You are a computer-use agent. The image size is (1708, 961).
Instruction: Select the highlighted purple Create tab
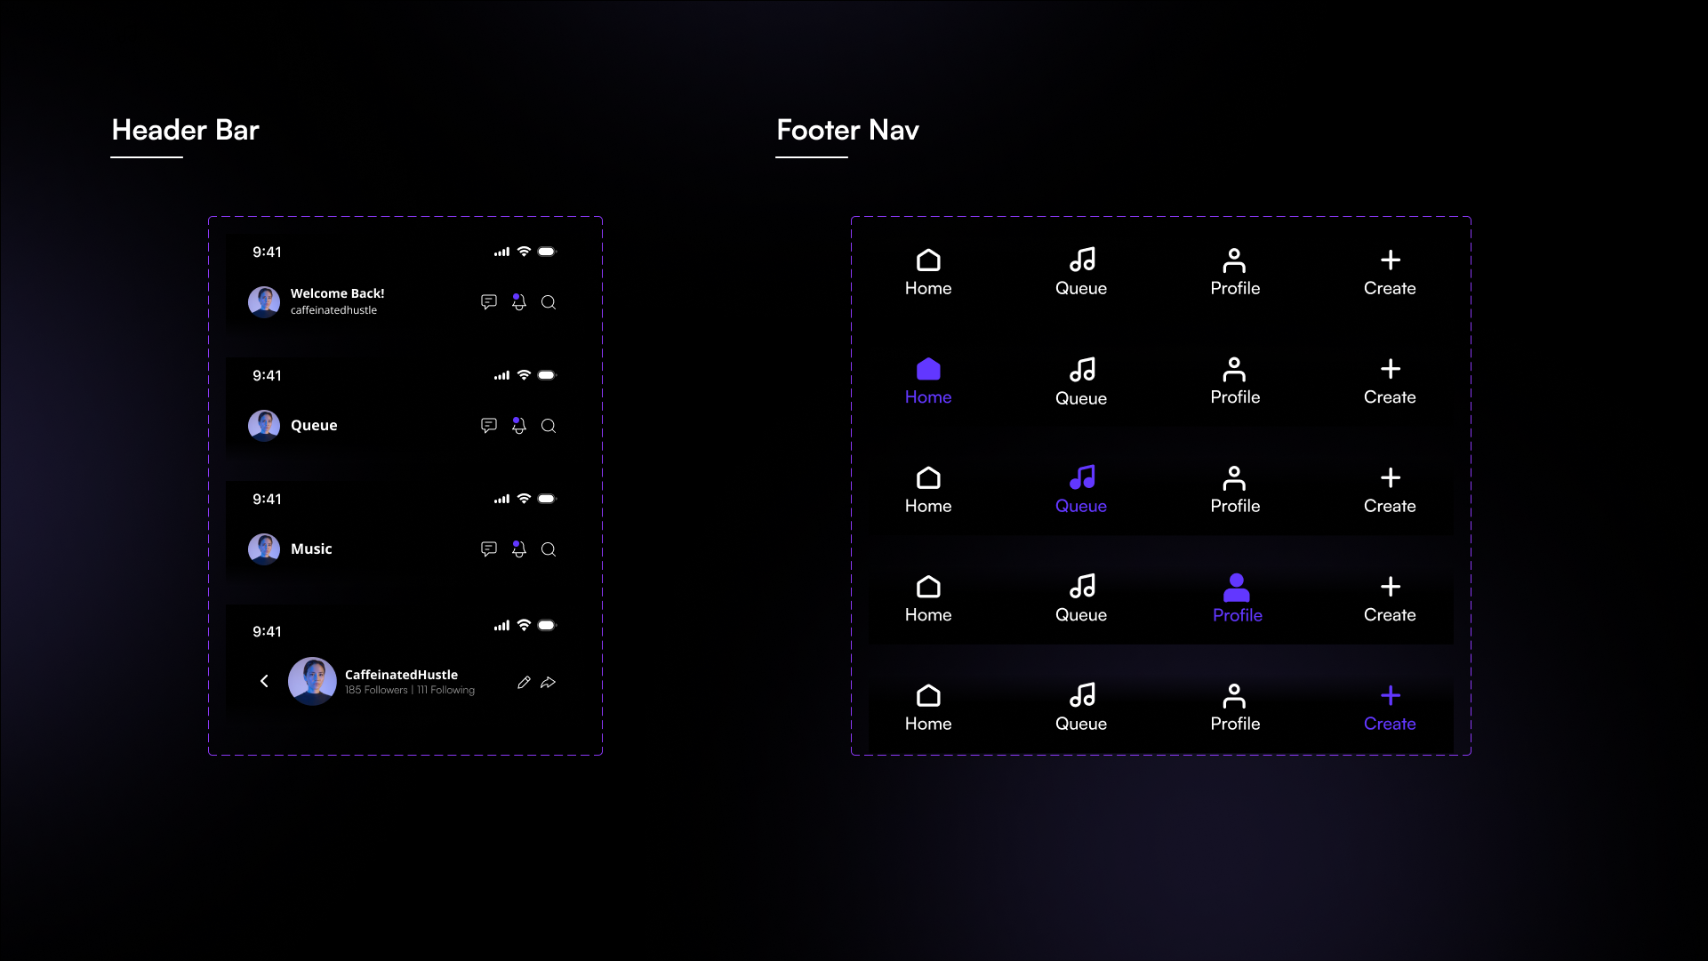[x=1390, y=708]
